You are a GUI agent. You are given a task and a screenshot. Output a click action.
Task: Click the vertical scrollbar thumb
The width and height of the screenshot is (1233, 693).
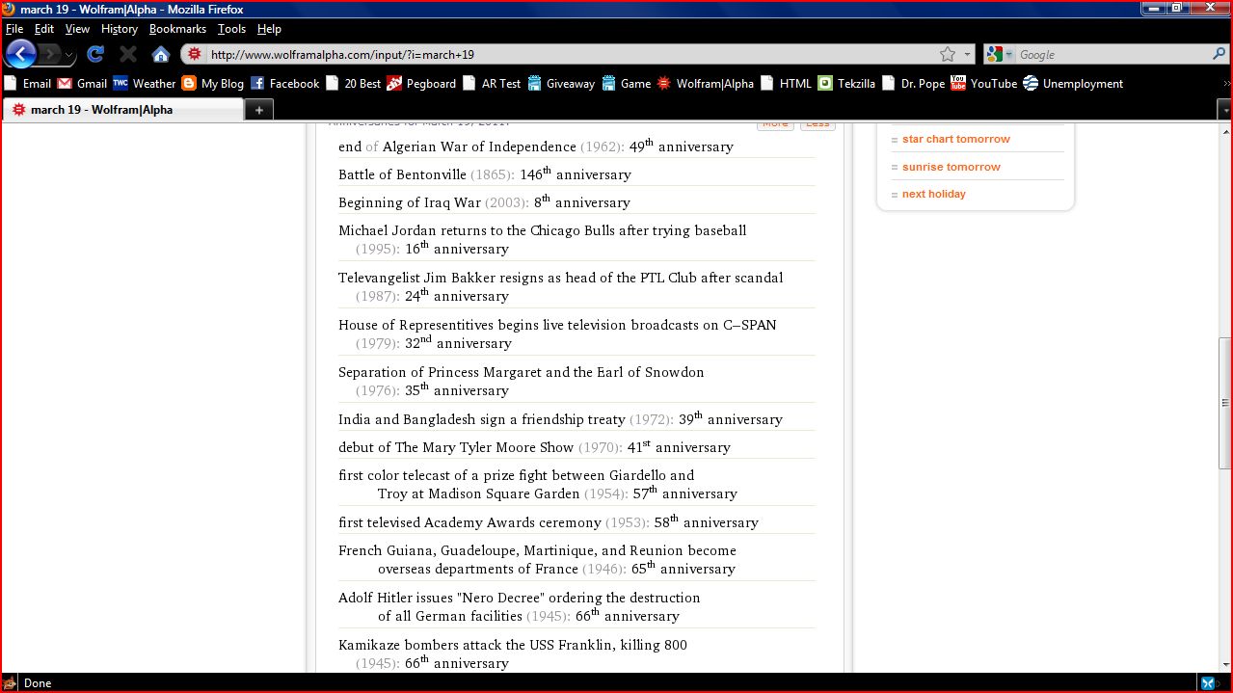[1224, 402]
